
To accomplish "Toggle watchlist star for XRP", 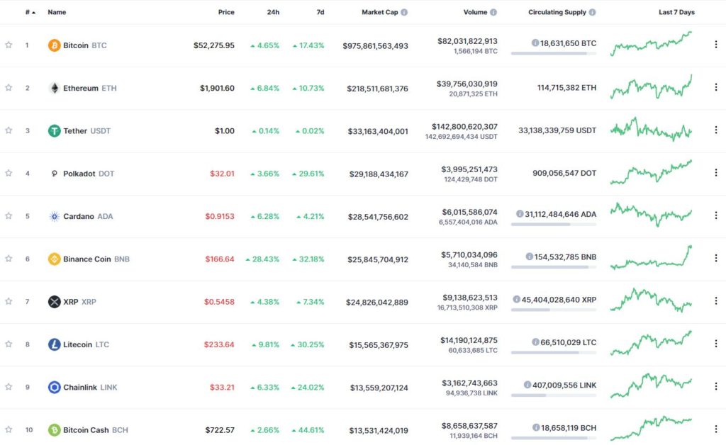I will (x=9, y=301).
